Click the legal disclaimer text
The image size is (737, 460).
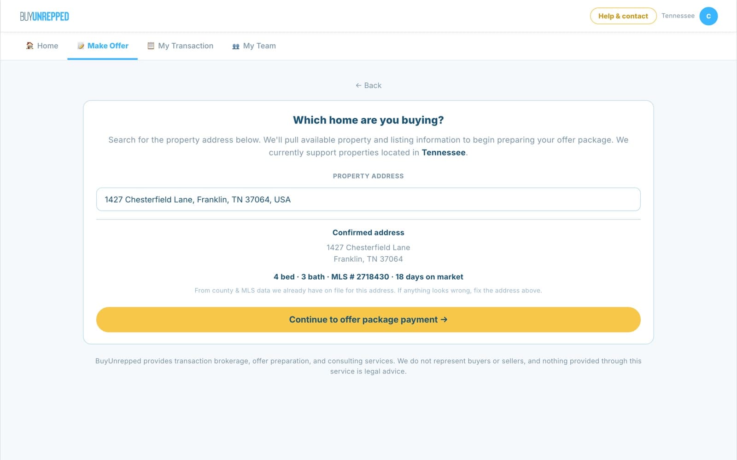click(368, 366)
